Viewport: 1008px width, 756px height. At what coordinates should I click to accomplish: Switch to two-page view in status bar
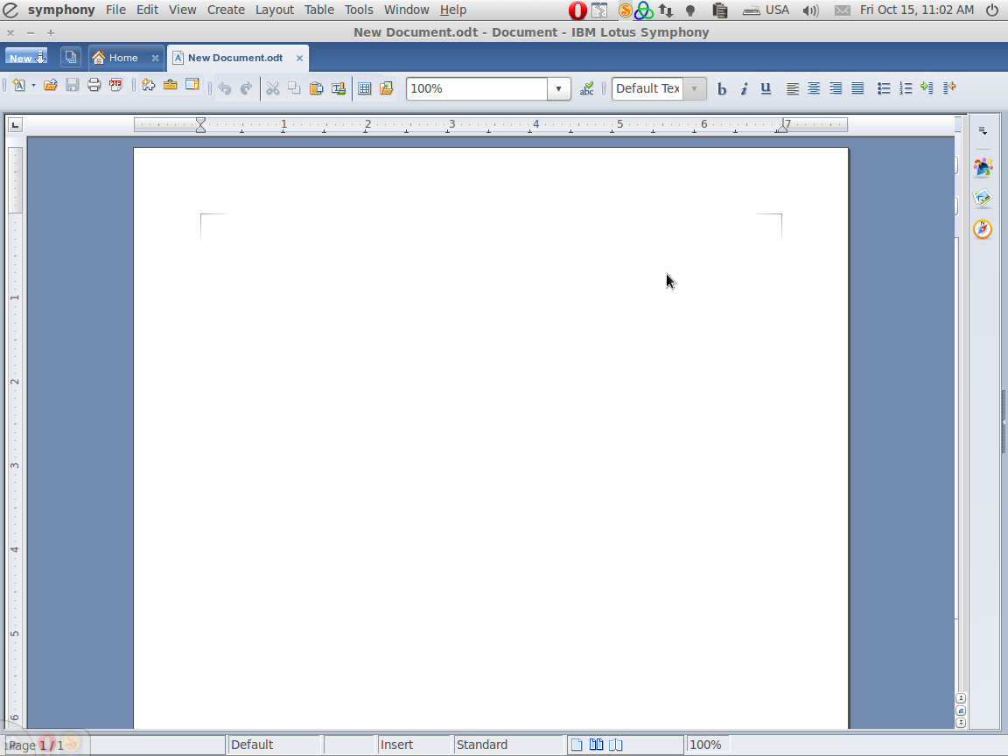tap(596, 745)
